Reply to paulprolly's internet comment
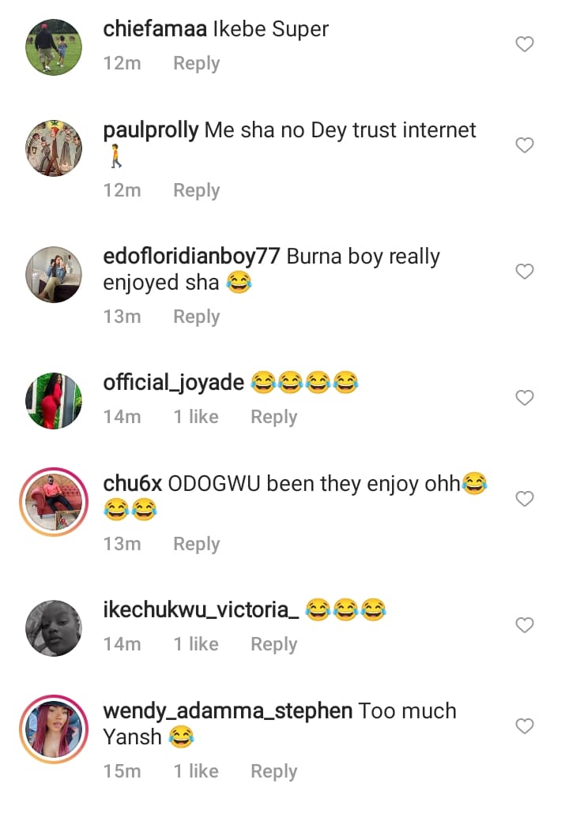Image resolution: width=569 pixels, height=817 pixels. pyautogui.click(x=196, y=190)
